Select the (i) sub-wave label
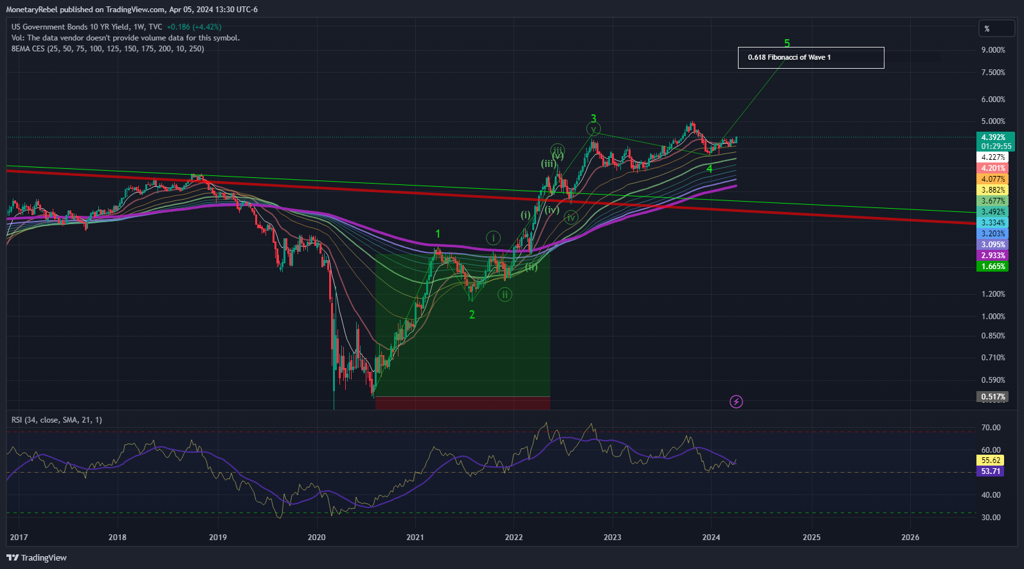The image size is (1024, 569). 526,214
